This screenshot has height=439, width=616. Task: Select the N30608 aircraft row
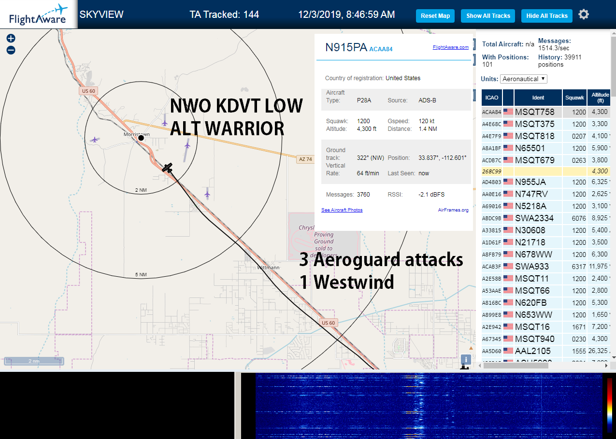point(546,230)
